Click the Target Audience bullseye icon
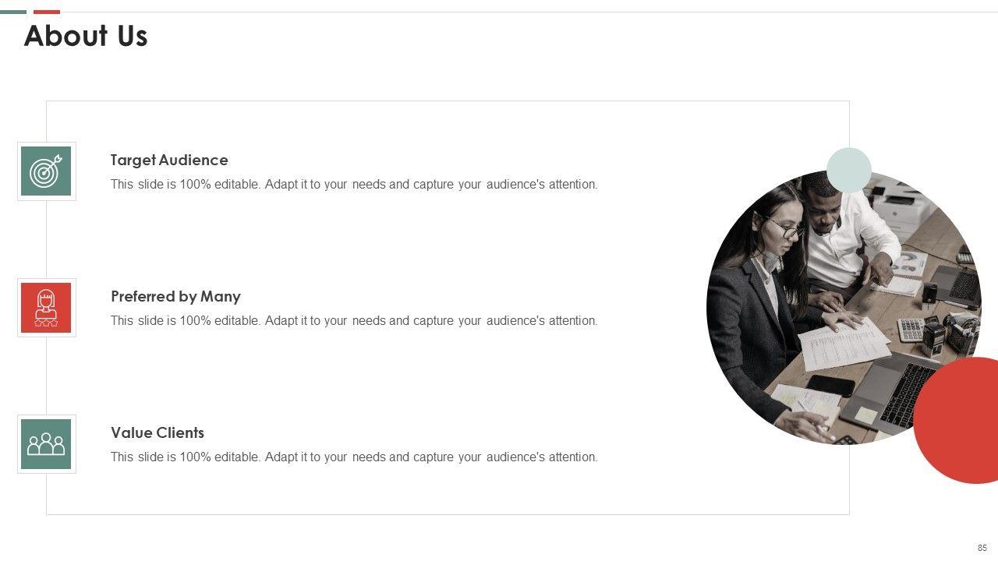The image size is (998, 561). click(47, 171)
